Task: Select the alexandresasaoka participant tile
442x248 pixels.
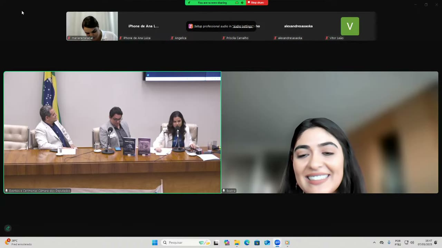Action: coord(298,26)
